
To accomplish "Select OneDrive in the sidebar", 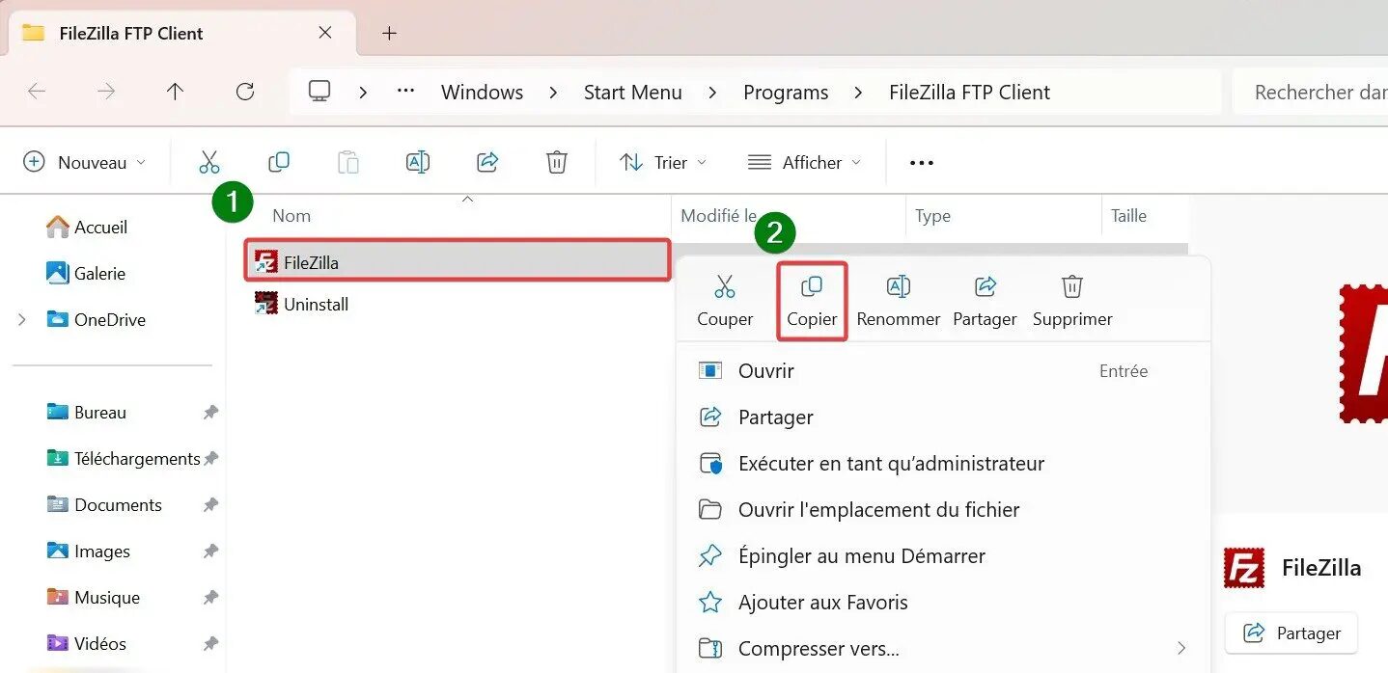I will 97,320.
